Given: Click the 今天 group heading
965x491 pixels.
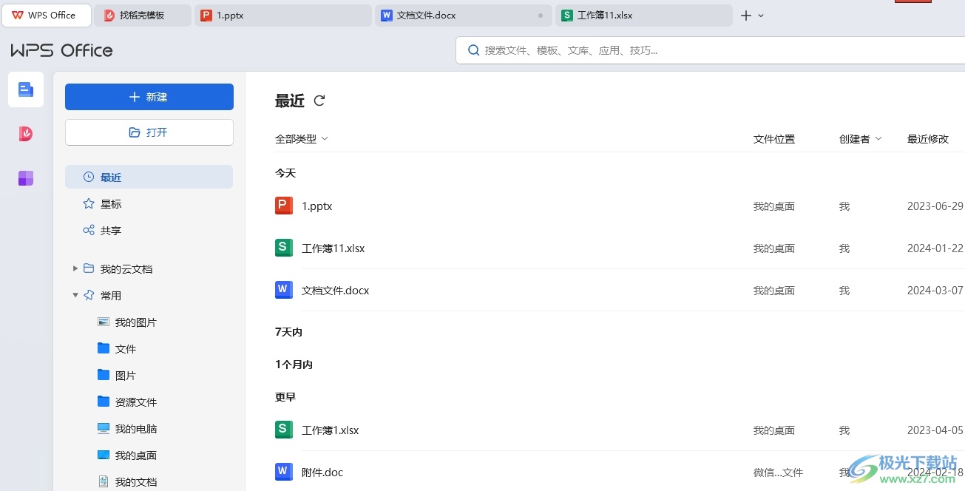Looking at the screenshot, I should pos(285,172).
